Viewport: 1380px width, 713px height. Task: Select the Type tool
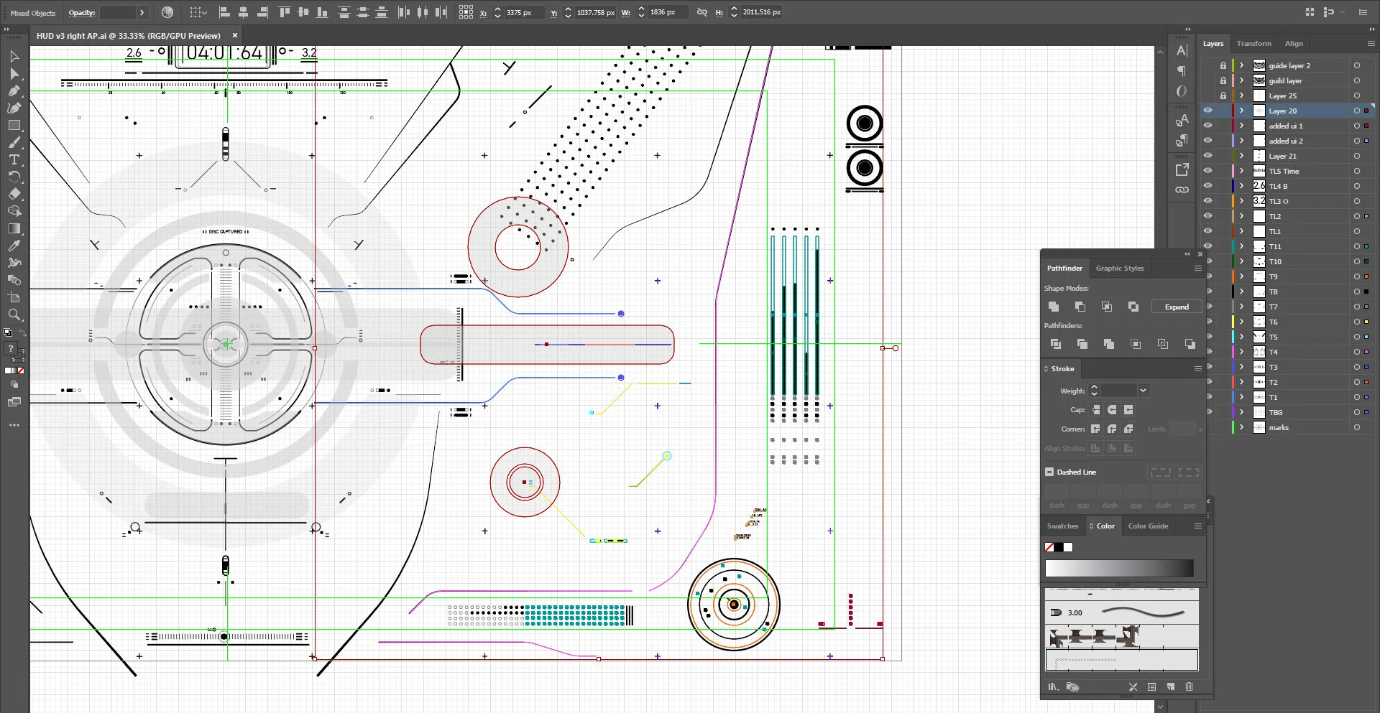[x=14, y=160]
